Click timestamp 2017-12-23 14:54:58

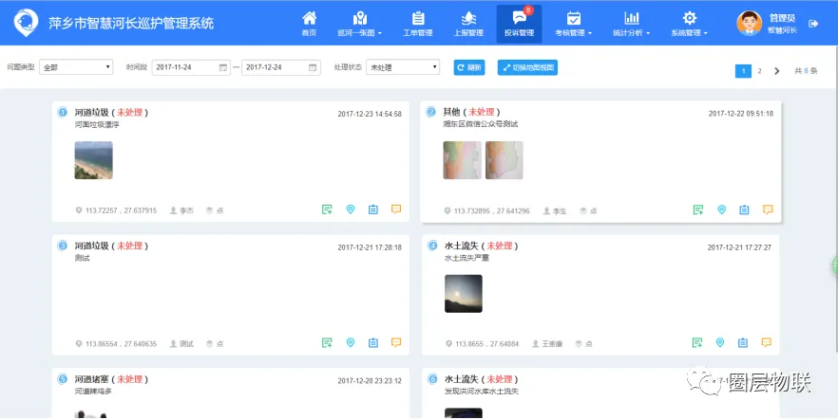click(370, 114)
